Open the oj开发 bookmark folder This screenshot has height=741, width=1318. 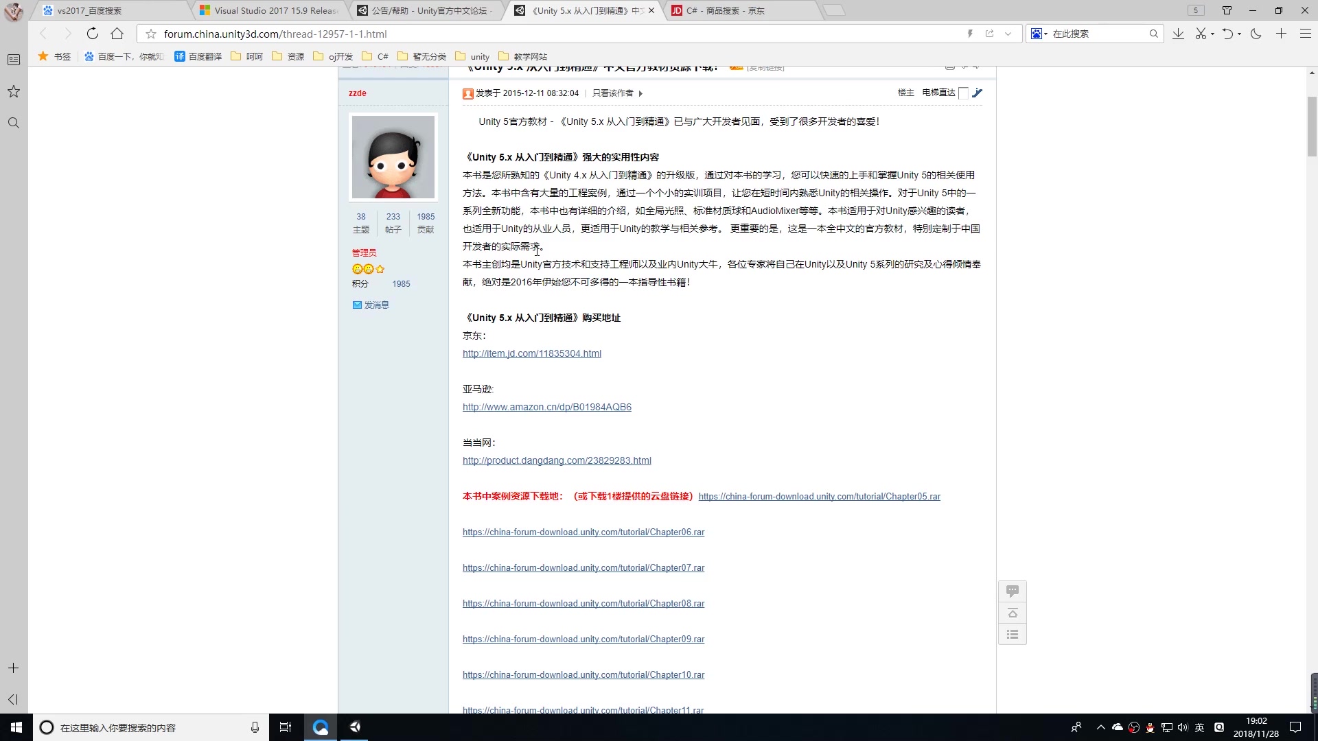point(333,56)
